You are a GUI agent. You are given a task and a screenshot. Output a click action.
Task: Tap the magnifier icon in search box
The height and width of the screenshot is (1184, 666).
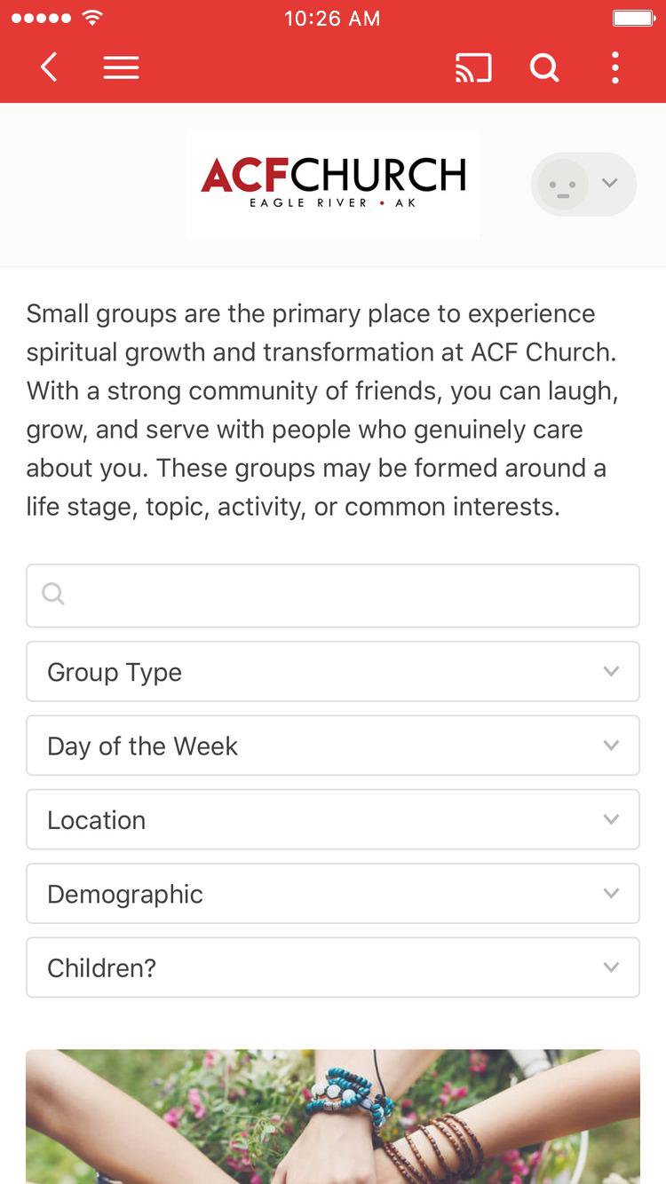coord(53,594)
